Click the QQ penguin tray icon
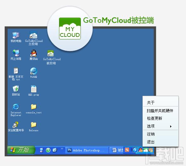 141,150
